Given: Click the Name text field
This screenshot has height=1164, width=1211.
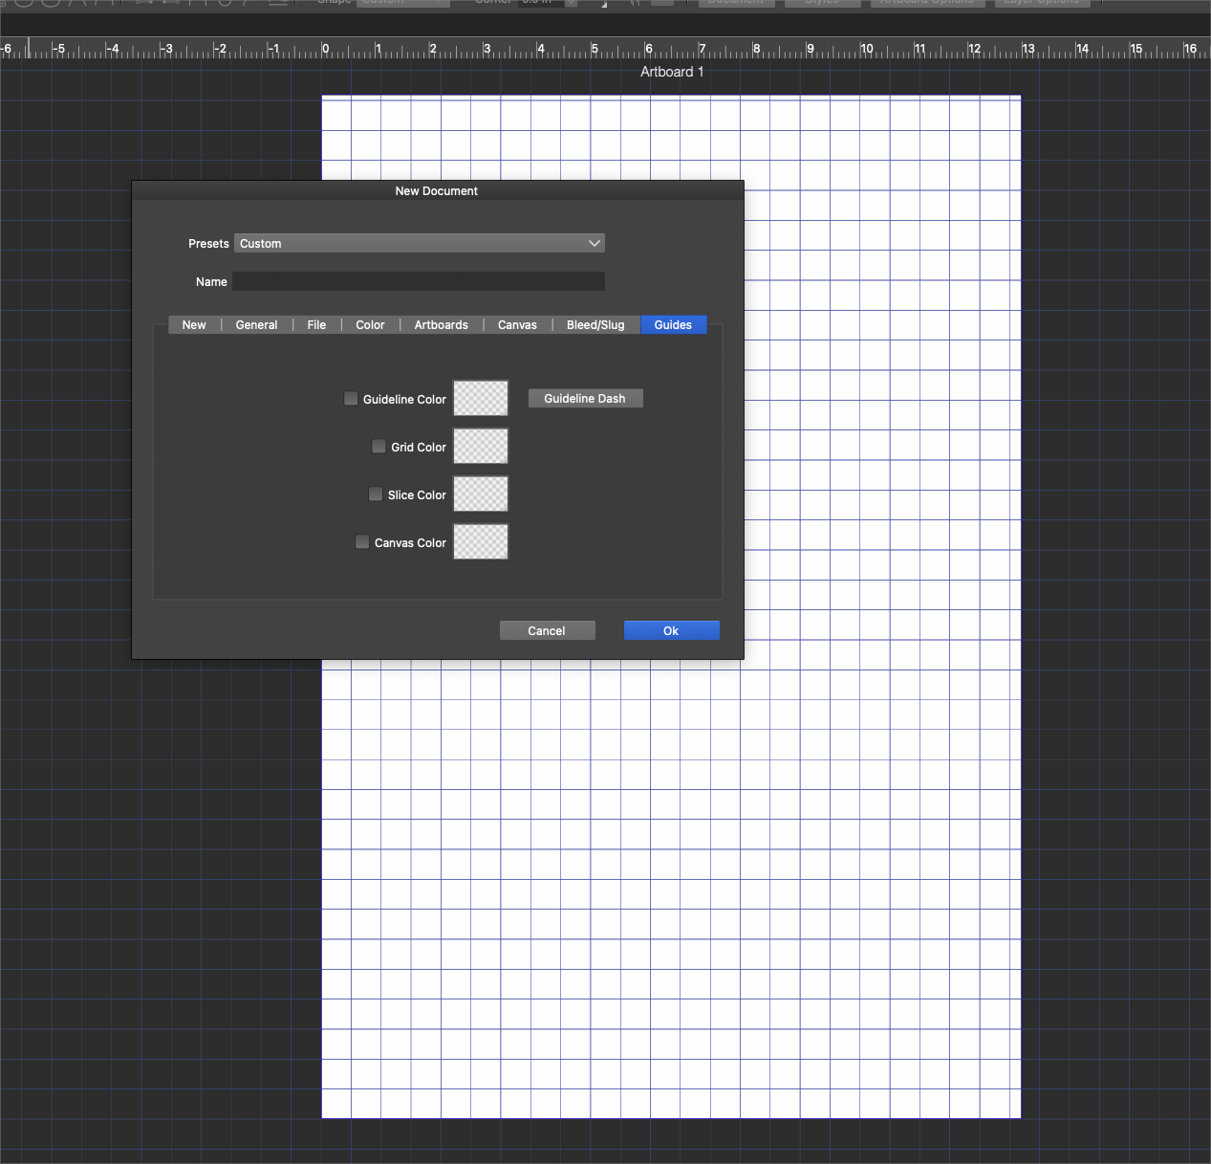Looking at the screenshot, I should (419, 281).
